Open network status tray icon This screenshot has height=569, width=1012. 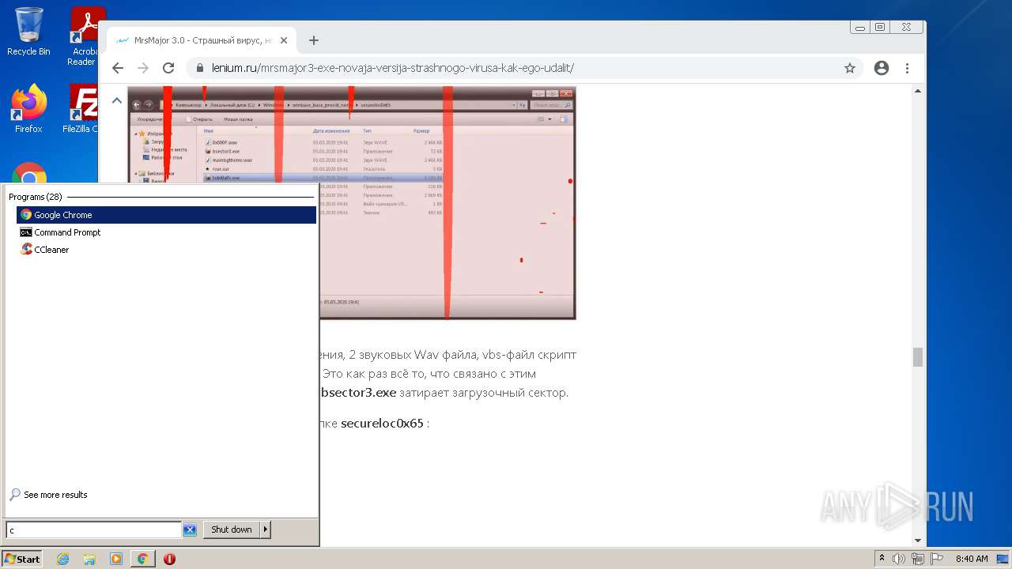(x=918, y=559)
